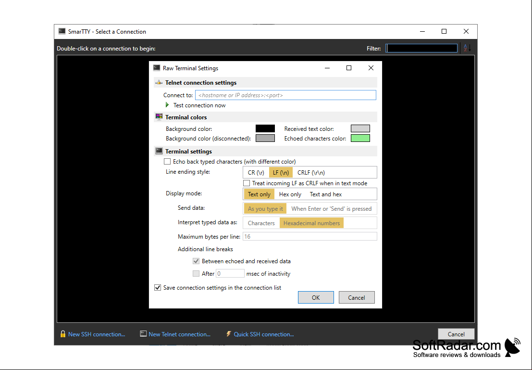Click the terminal icon for new Telnet

click(x=143, y=334)
